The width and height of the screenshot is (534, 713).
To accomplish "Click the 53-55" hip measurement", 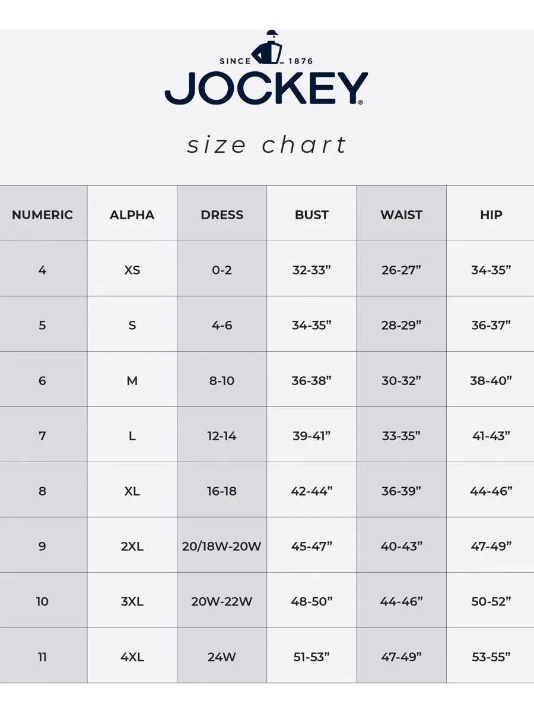I will [x=491, y=657].
